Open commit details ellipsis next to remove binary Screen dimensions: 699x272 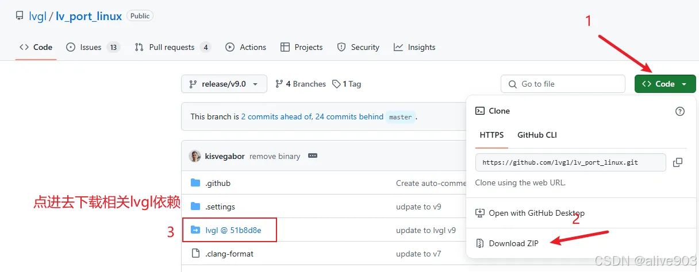[313, 156]
